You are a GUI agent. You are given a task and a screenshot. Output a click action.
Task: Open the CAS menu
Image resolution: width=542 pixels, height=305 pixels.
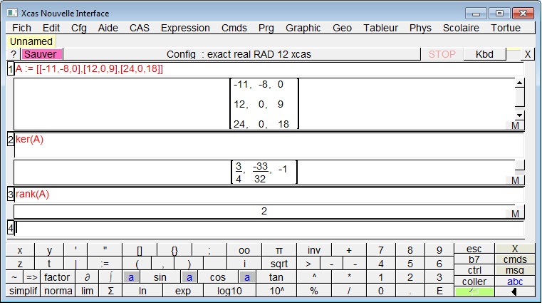pyautogui.click(x=140, y=28)
